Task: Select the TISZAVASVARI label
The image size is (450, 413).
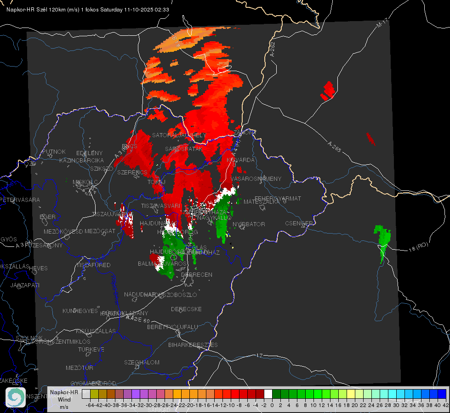Action: point(161,206)
